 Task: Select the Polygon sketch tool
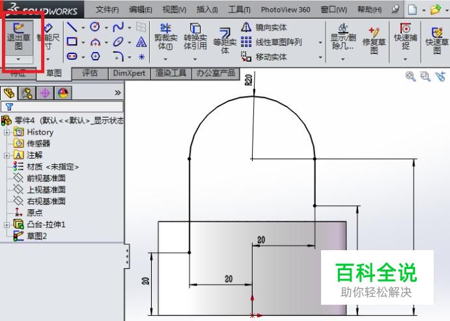pos(95,57)
